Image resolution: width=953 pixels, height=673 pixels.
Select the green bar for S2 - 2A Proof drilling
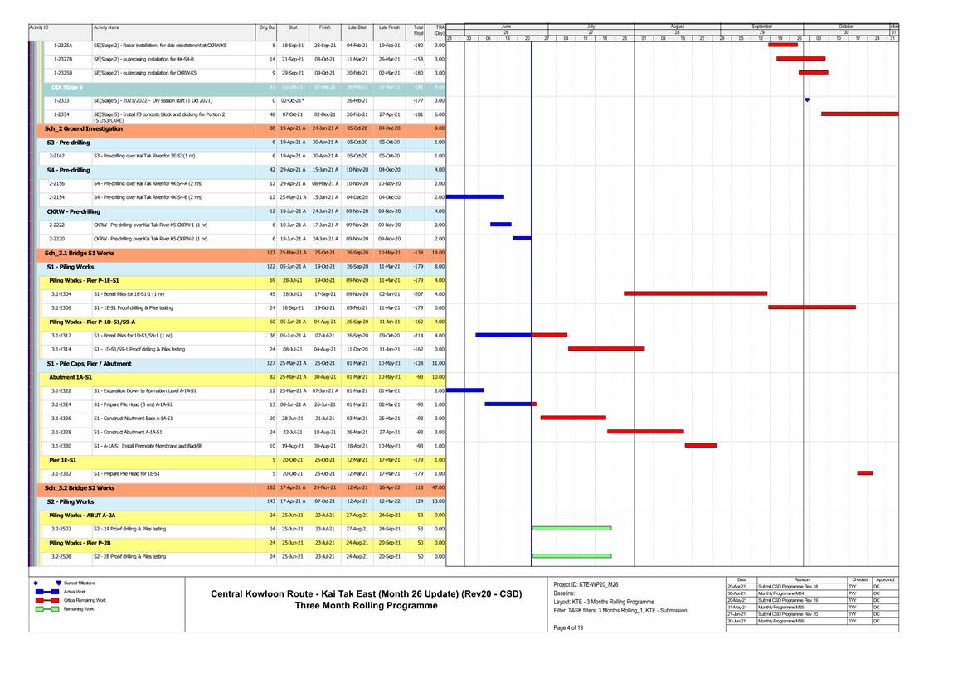click(x=571, y=528)
